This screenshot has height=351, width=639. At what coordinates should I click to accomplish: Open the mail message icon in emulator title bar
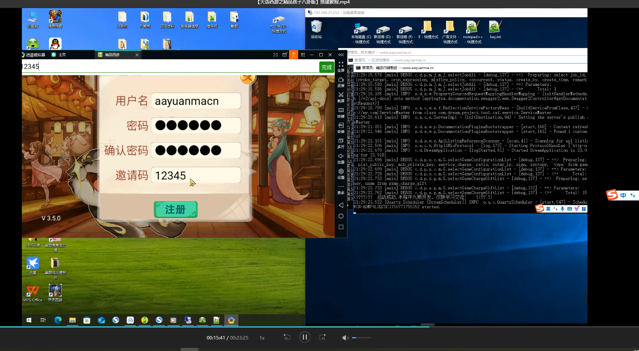coord(284,55)
